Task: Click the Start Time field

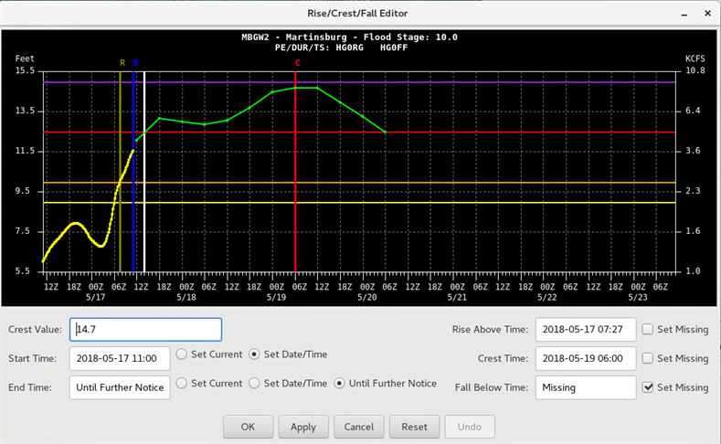Action: [120, 358]
